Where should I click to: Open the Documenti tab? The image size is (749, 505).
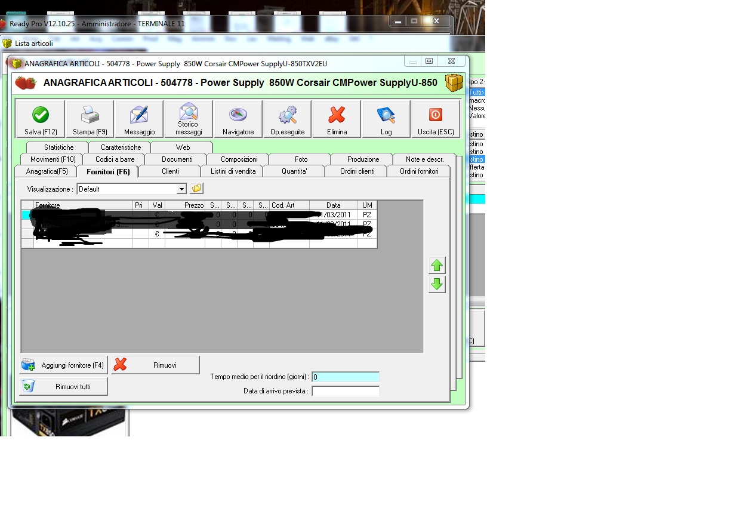(x=177, y=159)
